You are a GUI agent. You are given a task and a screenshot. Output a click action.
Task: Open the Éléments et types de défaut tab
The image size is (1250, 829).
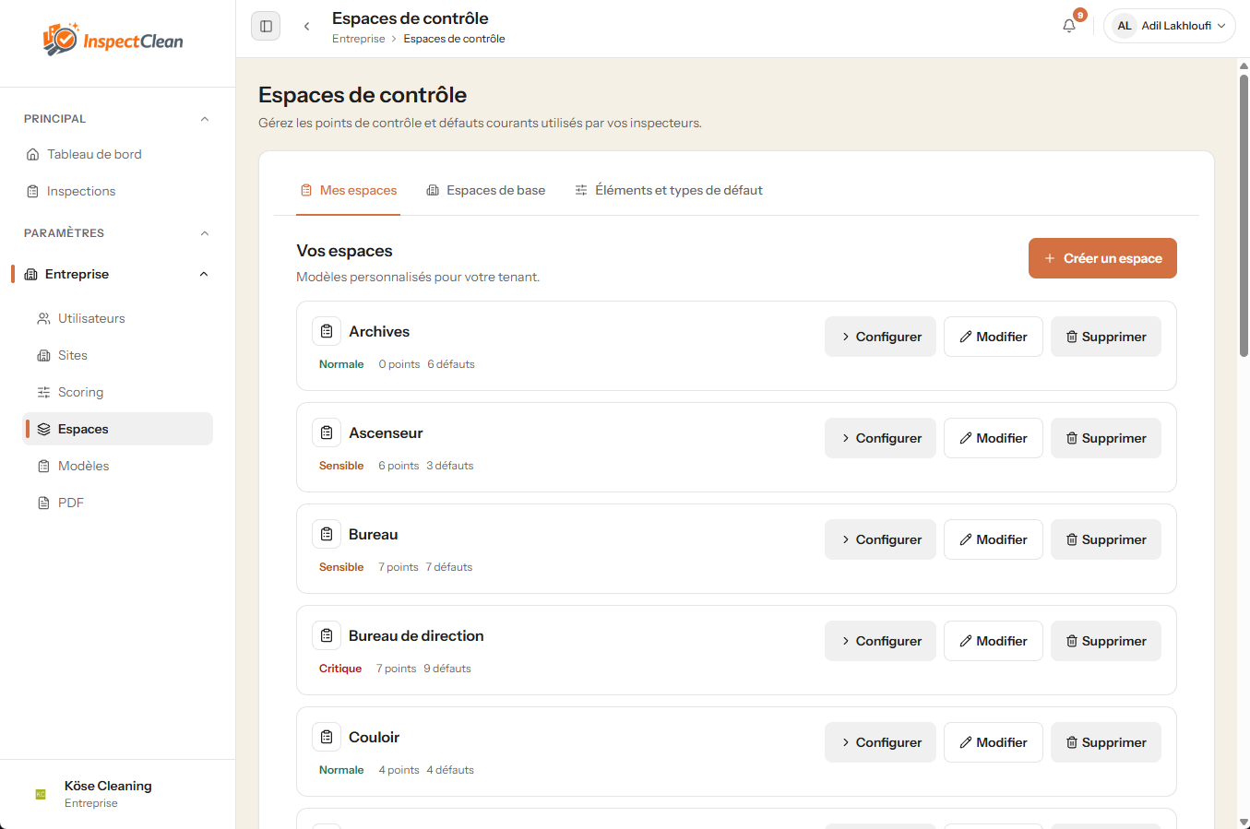pyautogui.click(x=668, y=190)
